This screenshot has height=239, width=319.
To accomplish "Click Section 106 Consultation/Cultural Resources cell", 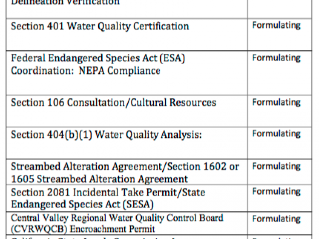I will coord(127,111).
